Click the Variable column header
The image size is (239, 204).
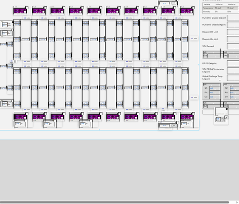click(207, 4)
